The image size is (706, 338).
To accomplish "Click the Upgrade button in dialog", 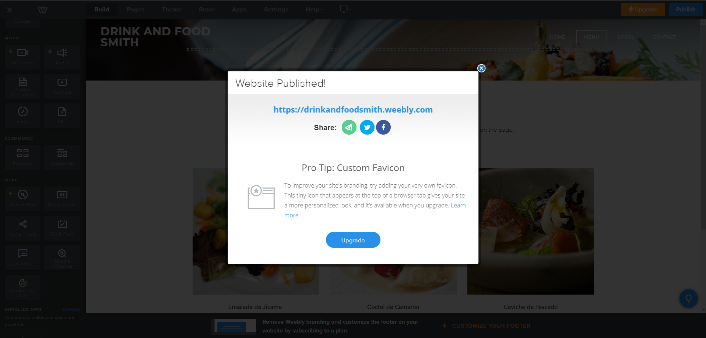I will click(353, 240).
